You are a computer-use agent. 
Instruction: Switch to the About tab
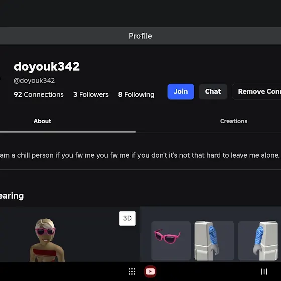tap(42, 121)
